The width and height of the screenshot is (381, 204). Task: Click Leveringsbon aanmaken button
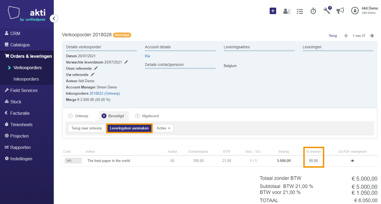[129, 128]
